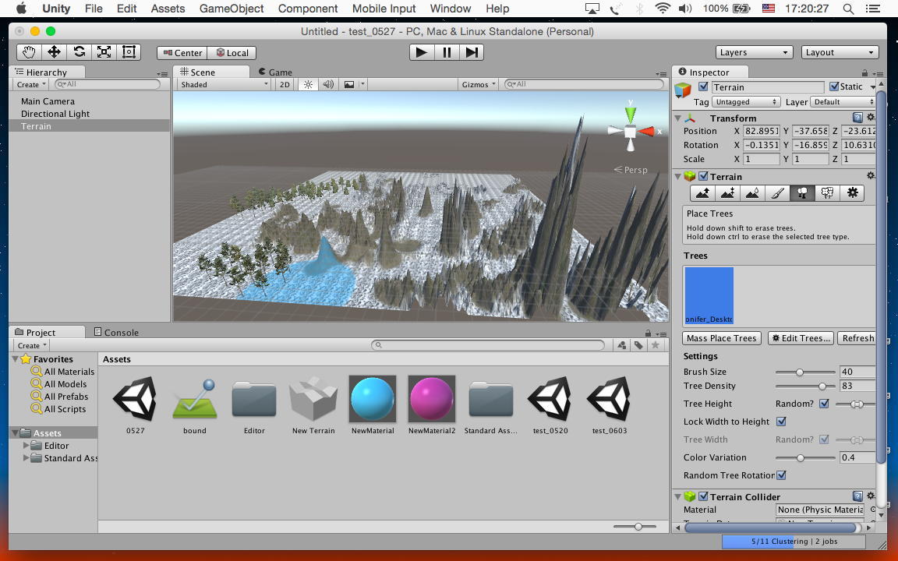Select the Move tool
The height and width of the screenshot is (561, 898).
(54, 52)
